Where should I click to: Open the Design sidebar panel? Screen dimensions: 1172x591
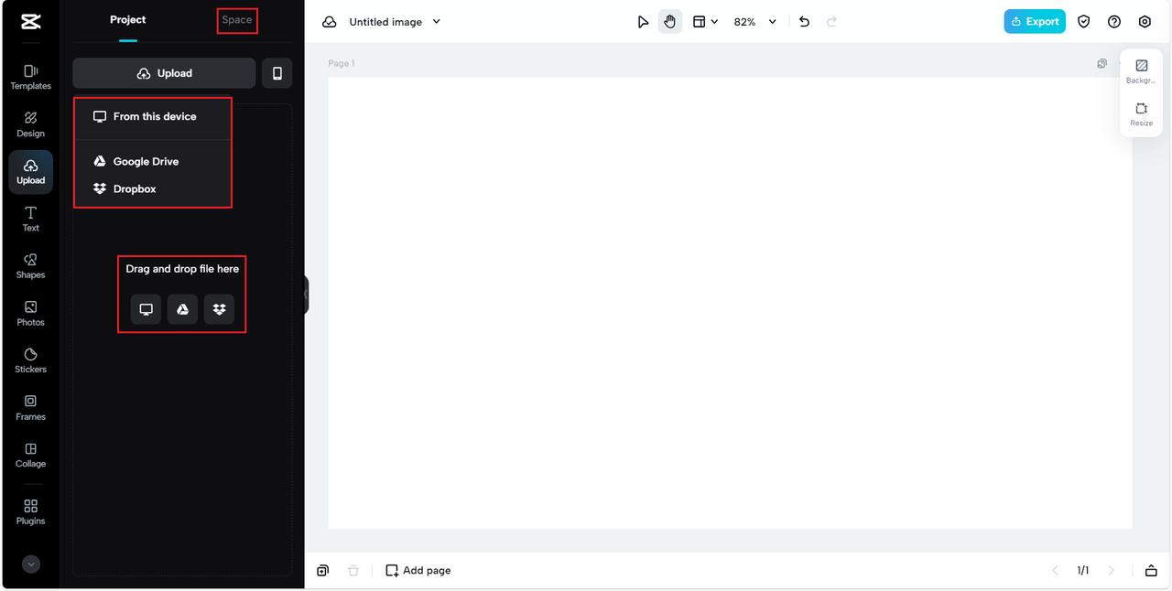30,124
